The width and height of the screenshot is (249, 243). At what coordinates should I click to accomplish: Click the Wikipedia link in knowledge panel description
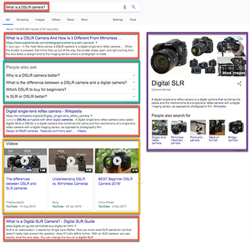coord(220,106)
